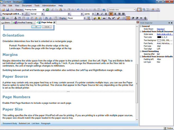Viewport: 174px width, 130px height.
Task: Select Document Body in the breadcrumb bar
Action: pos(10,123)
